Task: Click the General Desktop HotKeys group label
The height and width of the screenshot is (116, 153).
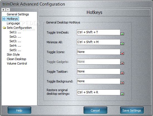Action: (63, 22)
